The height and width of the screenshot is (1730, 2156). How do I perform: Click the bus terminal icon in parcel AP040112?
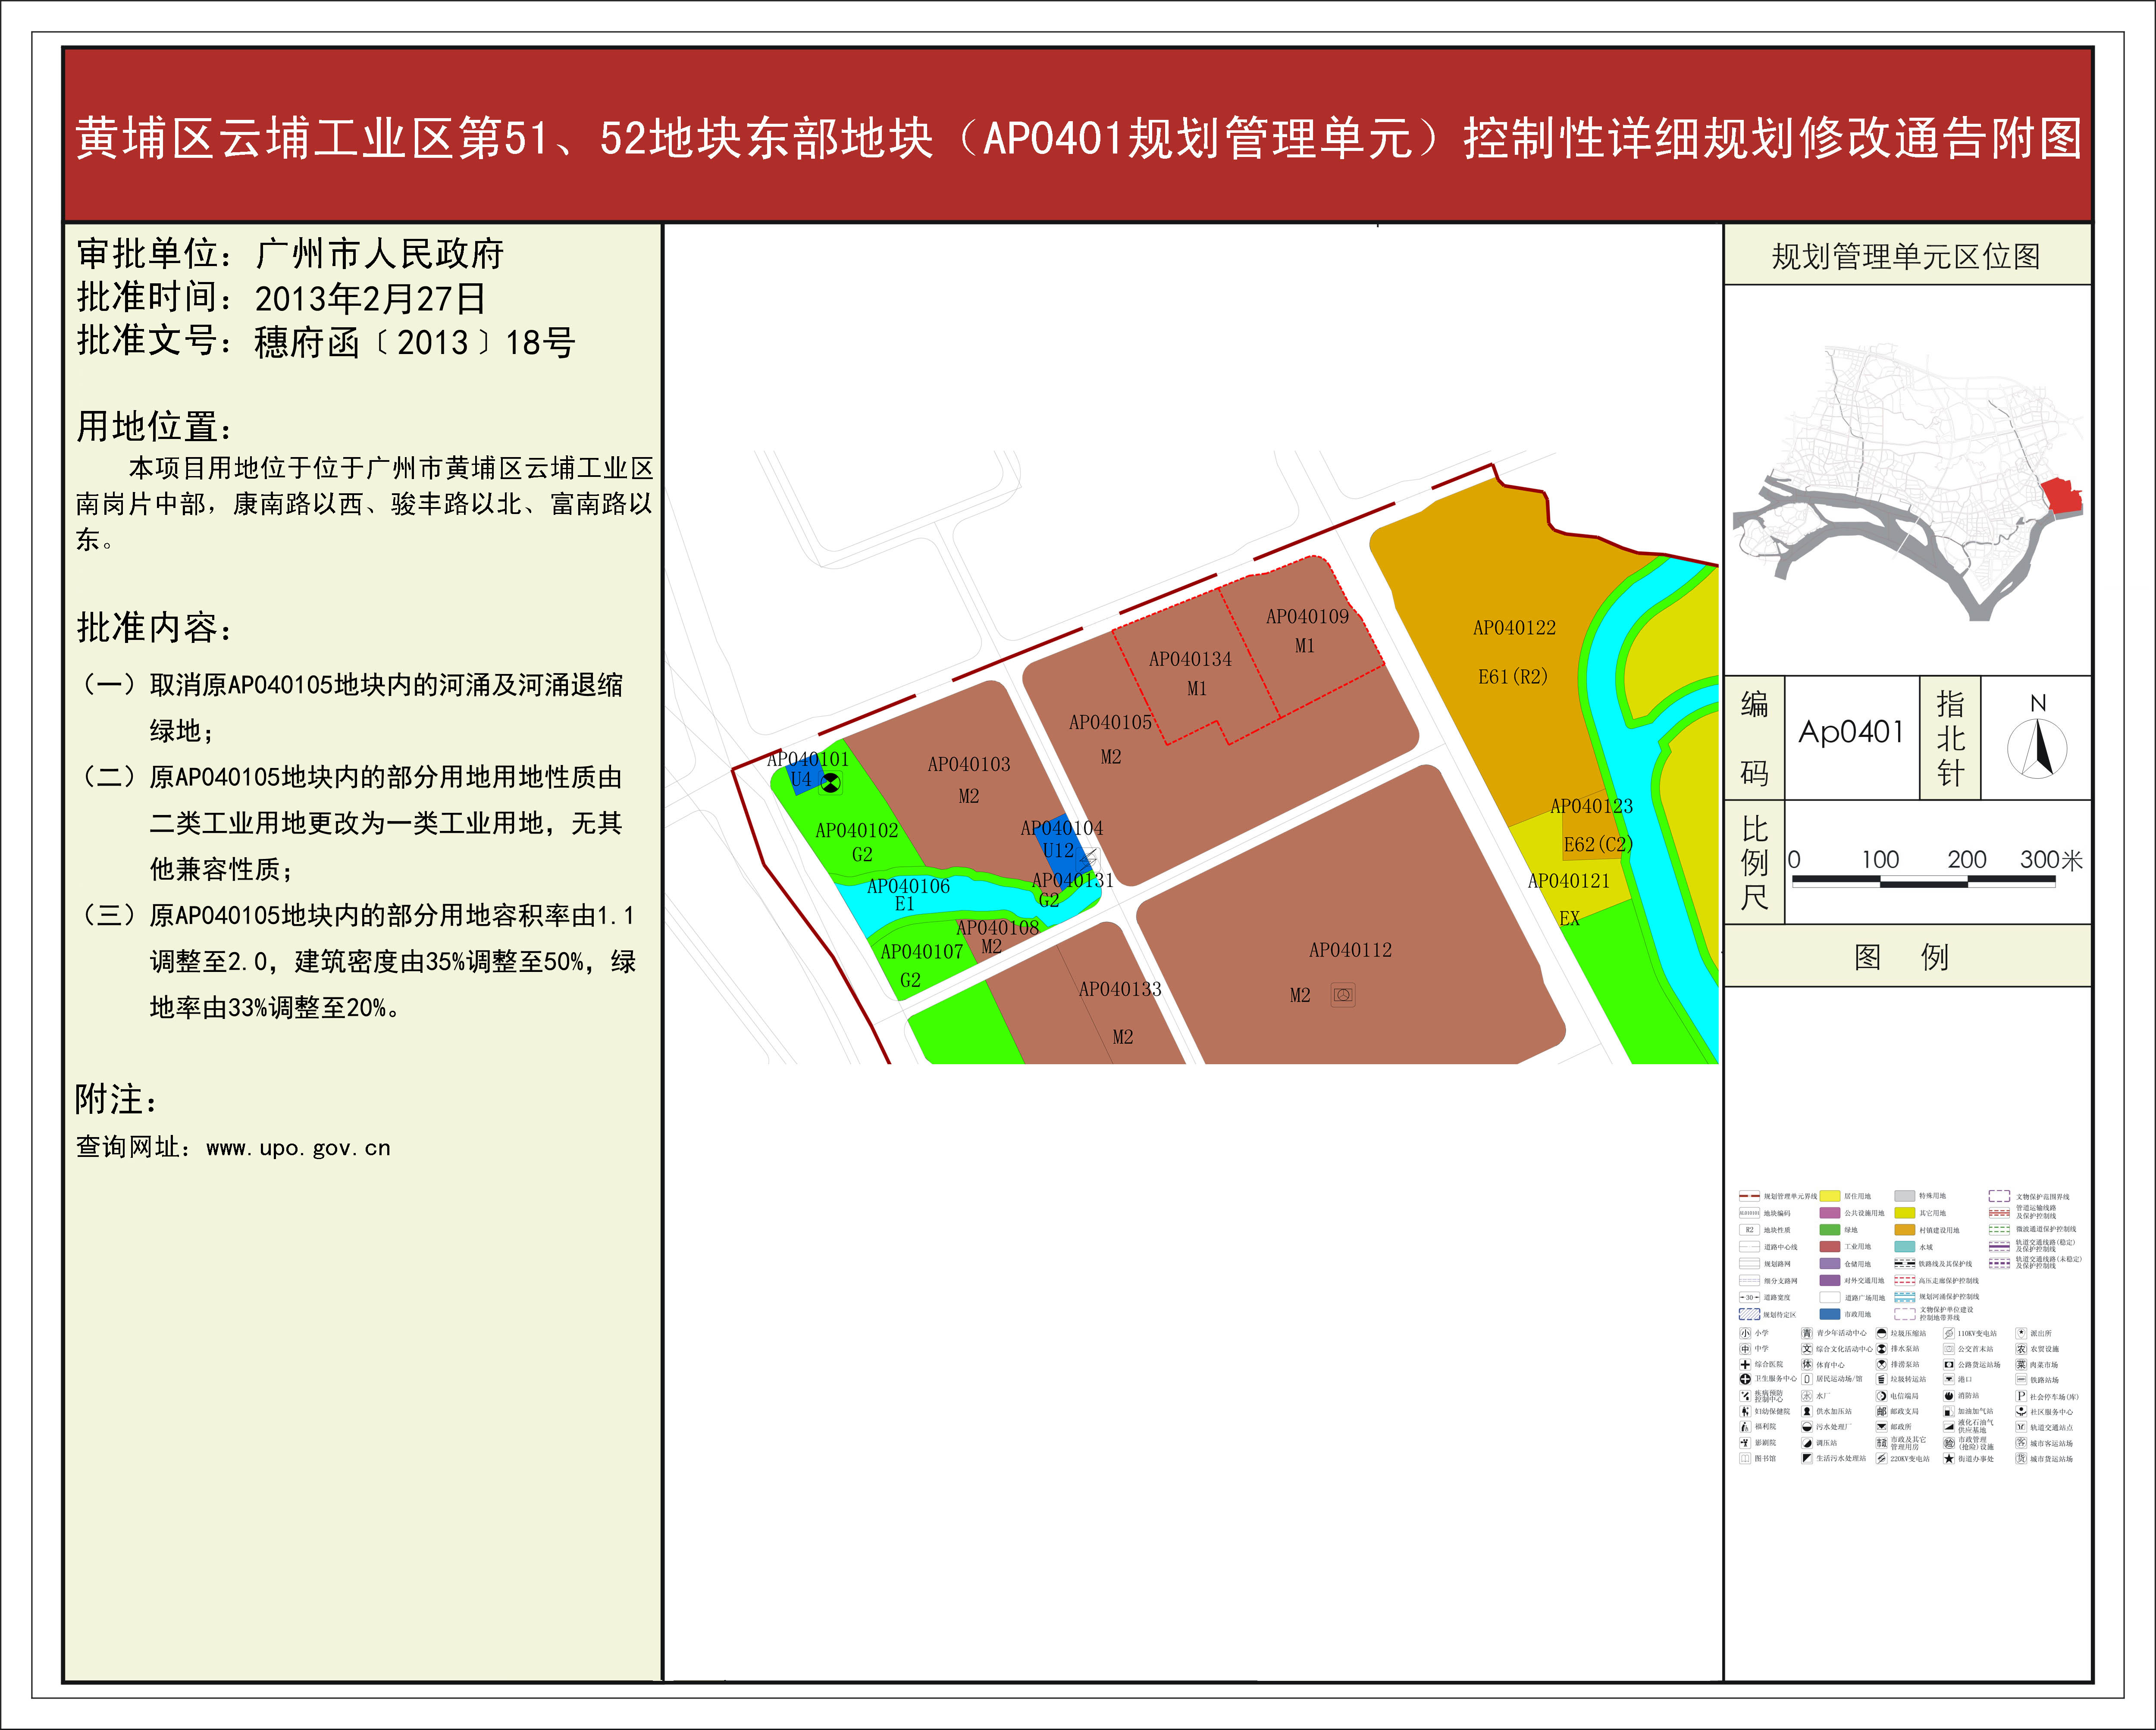click(x=1343, y=995)
